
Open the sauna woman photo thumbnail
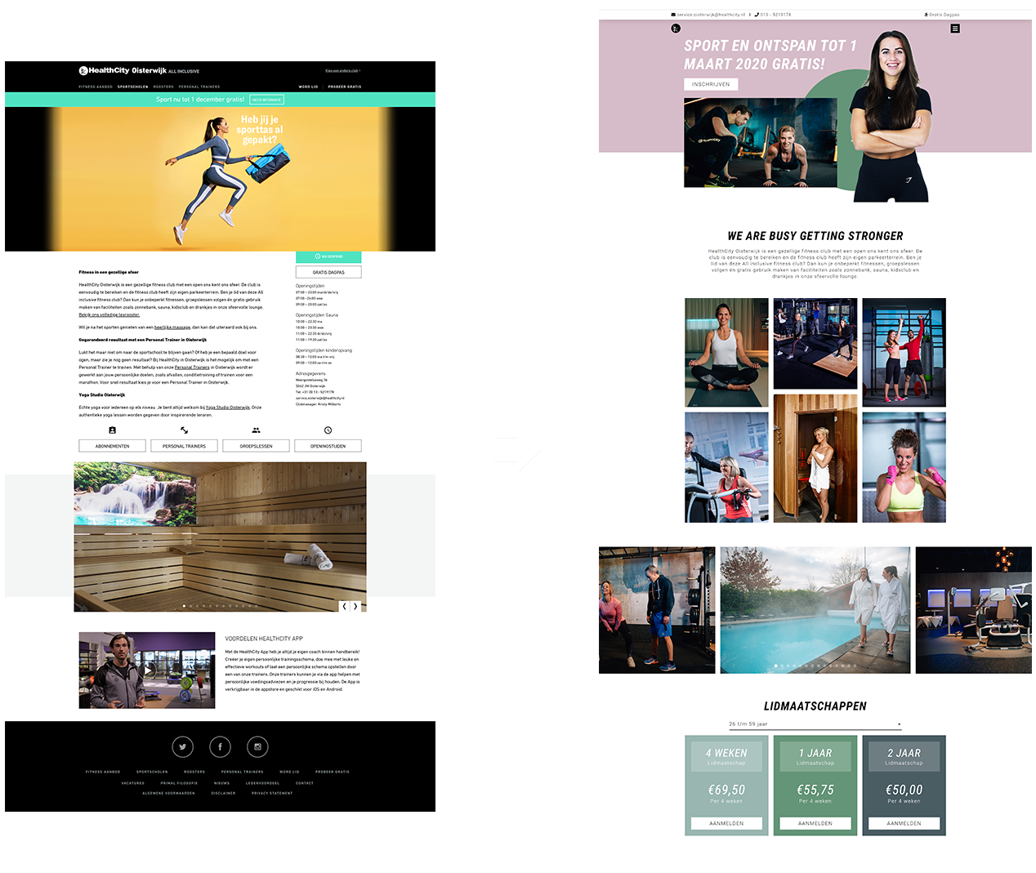click(815, 458)
